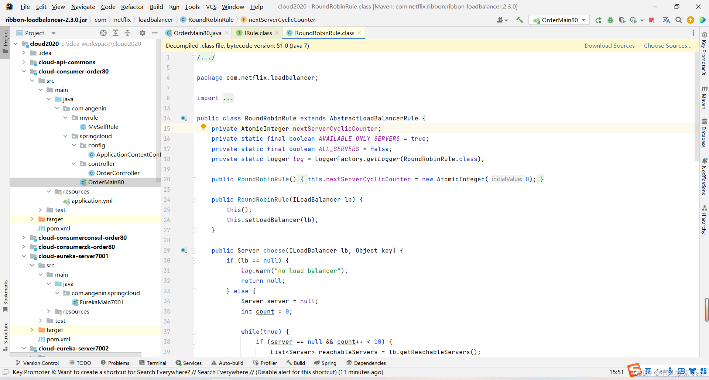
Task: Click the override gutter icon on line 29
Action: click(184, 250)
